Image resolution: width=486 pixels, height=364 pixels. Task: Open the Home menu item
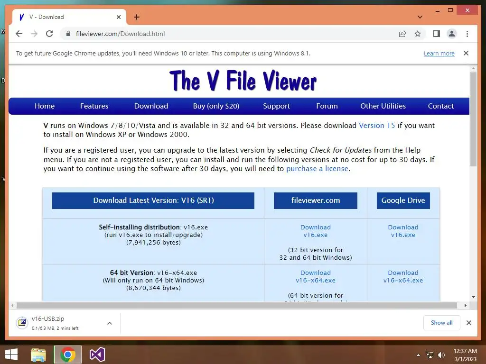point(45,106)
